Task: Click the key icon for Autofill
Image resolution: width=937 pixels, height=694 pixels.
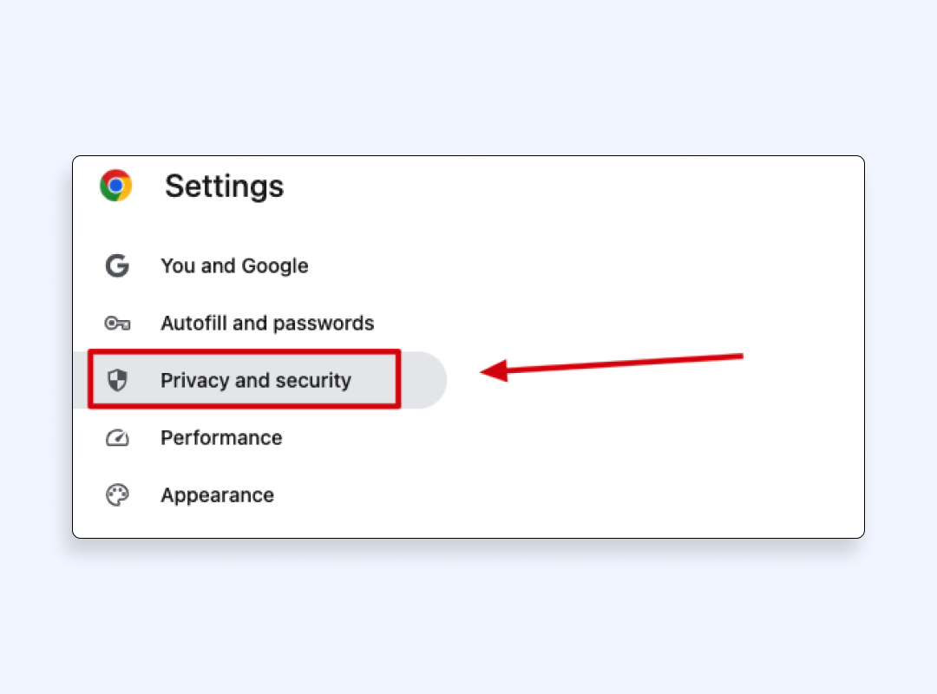Action: coord(117,324)
